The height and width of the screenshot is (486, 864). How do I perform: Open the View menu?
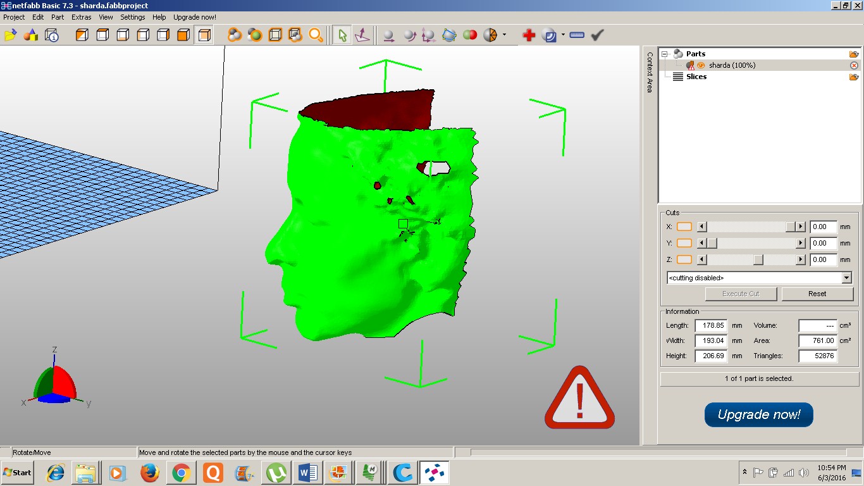[x=106, y=17]
